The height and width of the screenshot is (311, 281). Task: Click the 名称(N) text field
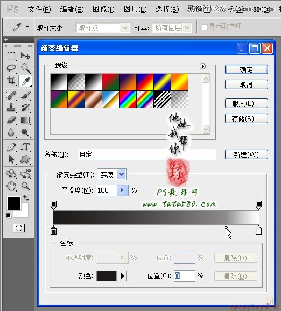[147, 154]
